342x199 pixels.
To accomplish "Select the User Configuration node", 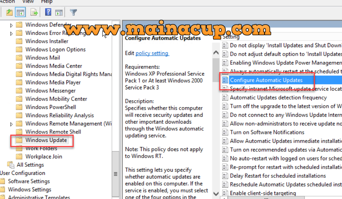I will click(x=22, y=173).
